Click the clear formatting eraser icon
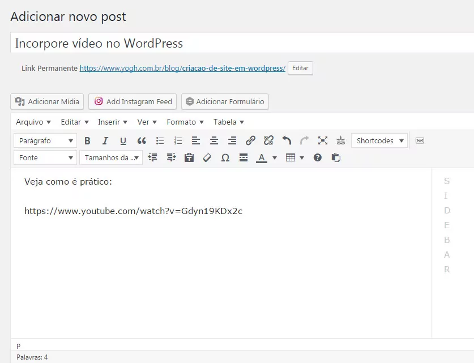This screenshot has height=363, width=474. [x=207, y=158]
